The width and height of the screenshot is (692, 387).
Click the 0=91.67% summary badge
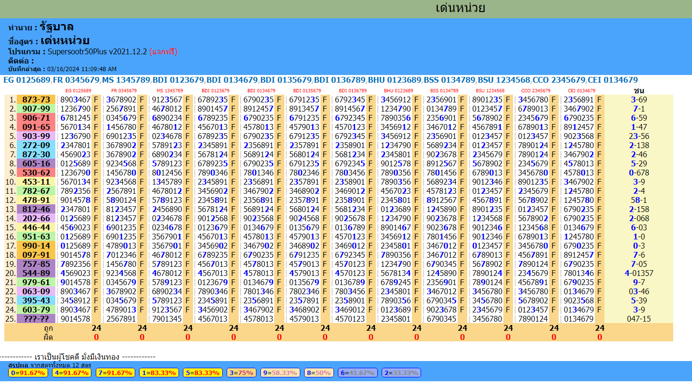[28, 373]
